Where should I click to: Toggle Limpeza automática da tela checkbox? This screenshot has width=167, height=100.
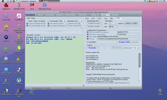click(27, 23)
